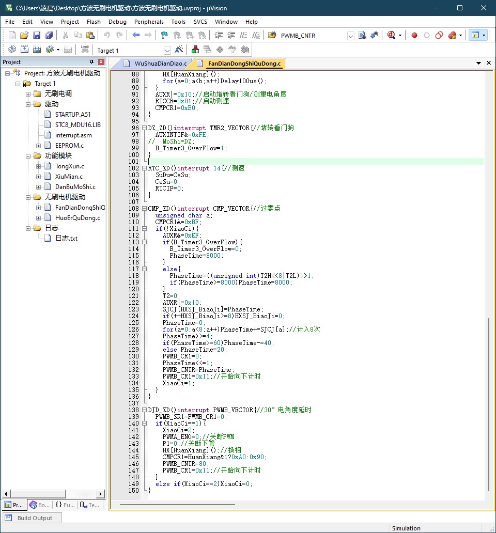Click the Manage Project Items icon
This screenshot has width=496, height=533.
click(195, 50)
